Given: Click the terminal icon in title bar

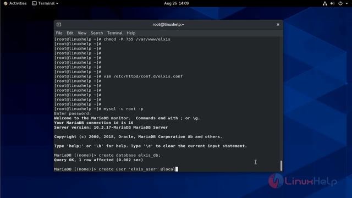Looking at the screenshot, I should [x=59, y=24].
